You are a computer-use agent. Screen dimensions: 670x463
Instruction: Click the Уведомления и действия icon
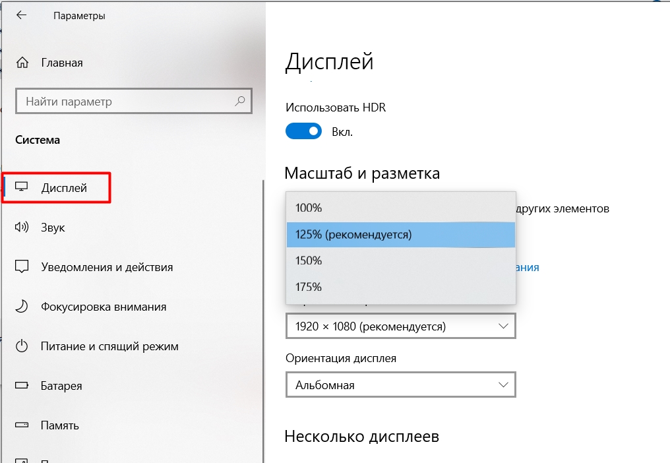click(x=22, y=267)
